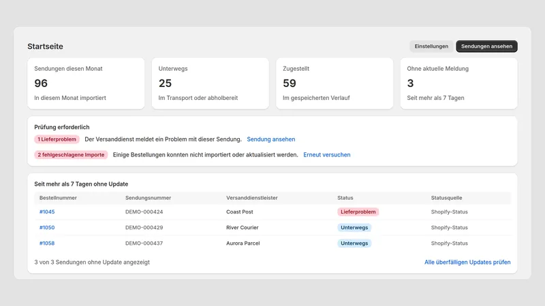545x306 pixels.
Task: Click Shopify-Status in Aurora Parcel row
Action: click(x=449, y=243)
